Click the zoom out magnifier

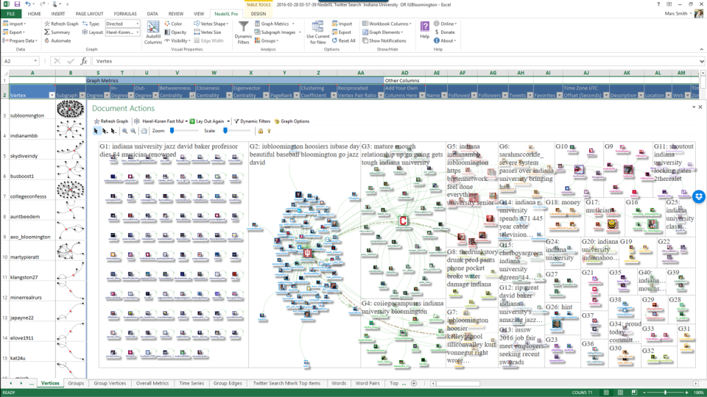[x=133, y=131]
